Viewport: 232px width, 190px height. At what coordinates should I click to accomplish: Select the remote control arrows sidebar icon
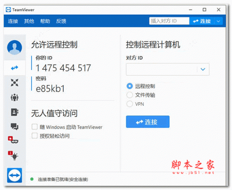click(15, 68)
